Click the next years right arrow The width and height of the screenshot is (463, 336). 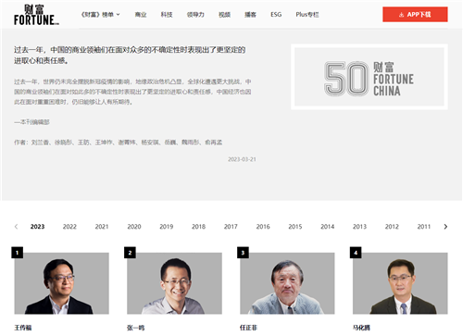[445, 227]
